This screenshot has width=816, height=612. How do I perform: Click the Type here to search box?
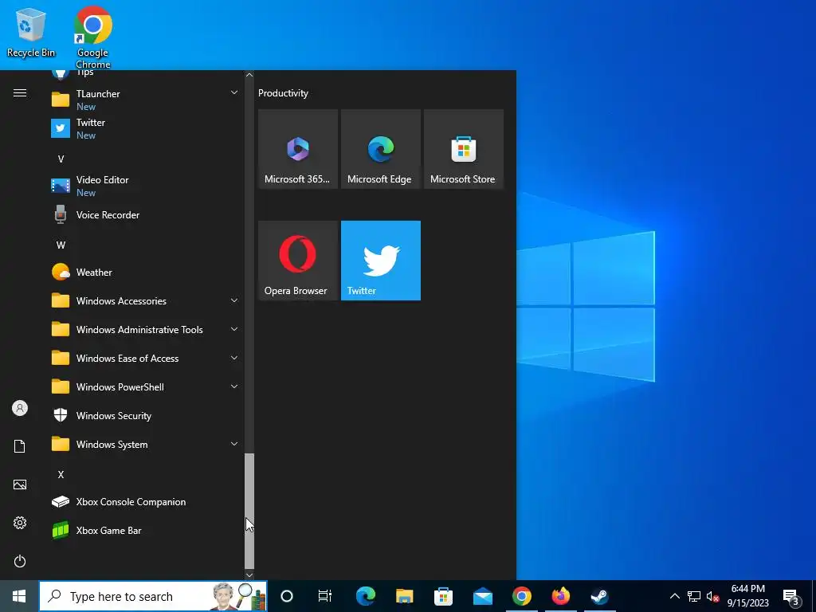click(154, 596)
